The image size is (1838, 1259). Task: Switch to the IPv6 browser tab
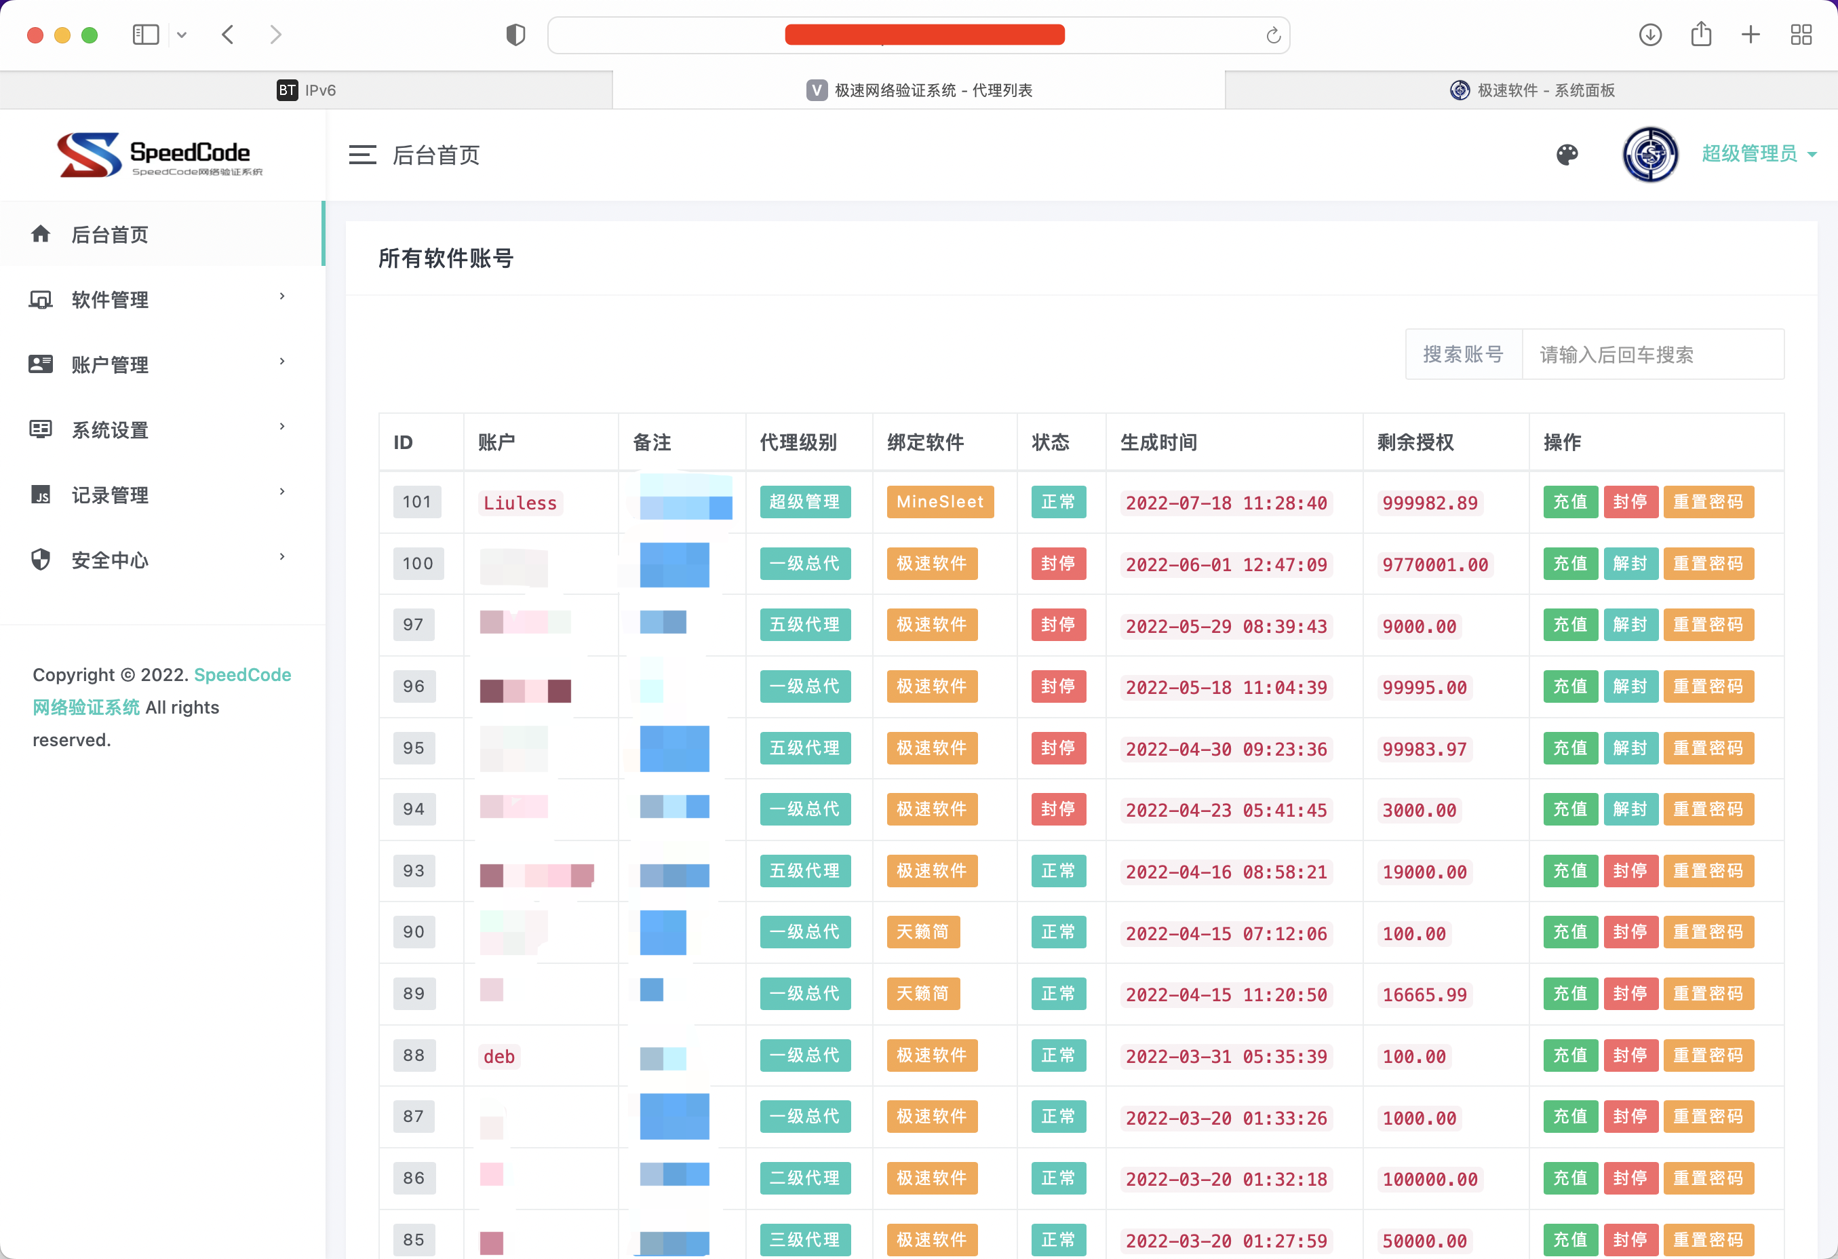point(306,90)
